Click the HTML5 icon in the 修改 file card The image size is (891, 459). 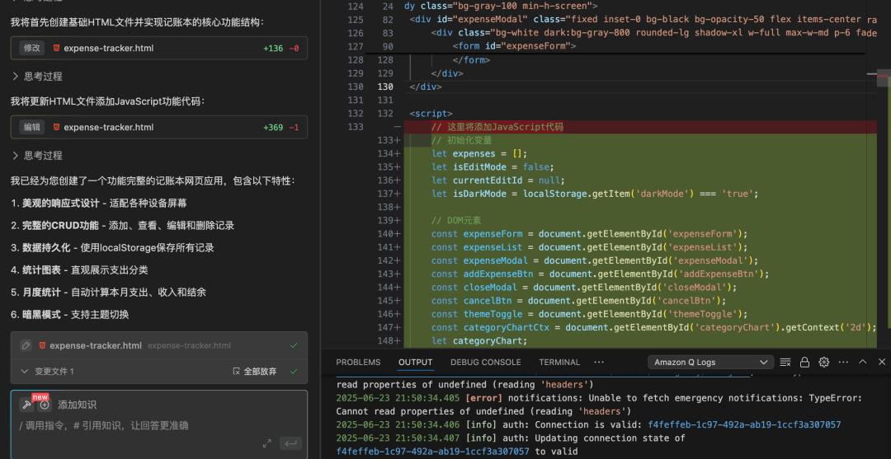(56, 49)
